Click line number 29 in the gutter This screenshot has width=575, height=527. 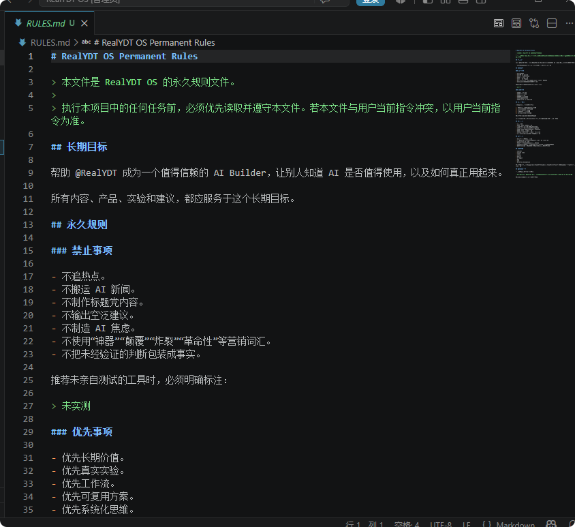[x=28, y=432]
